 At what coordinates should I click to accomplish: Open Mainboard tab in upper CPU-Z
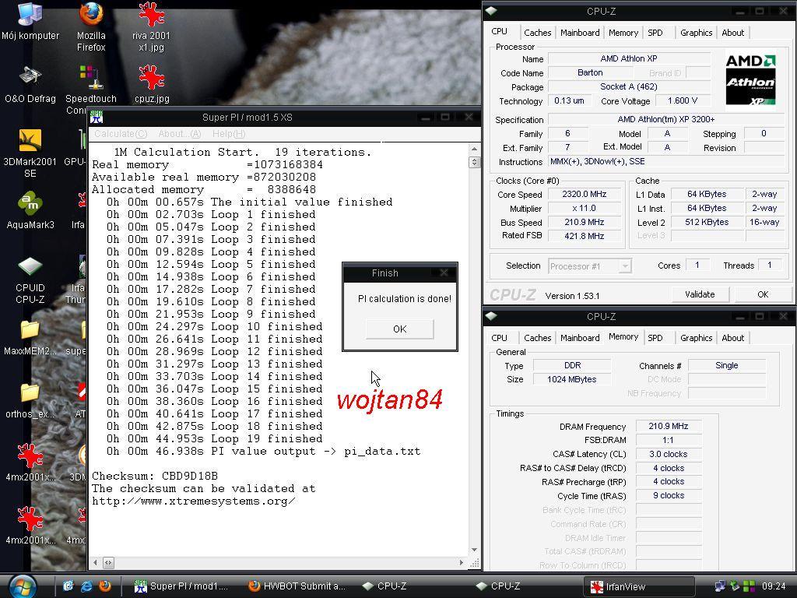tap(580, 33)
